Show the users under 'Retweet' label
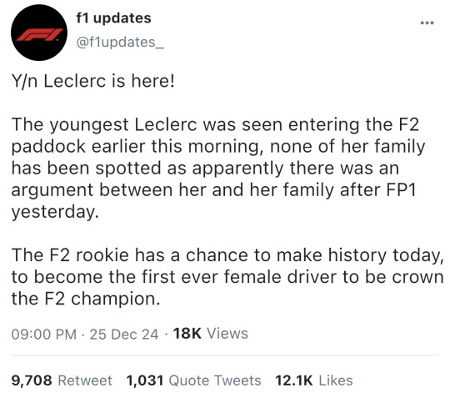Image resolution: width=450 pixels, height=398 pixels. 85,380
